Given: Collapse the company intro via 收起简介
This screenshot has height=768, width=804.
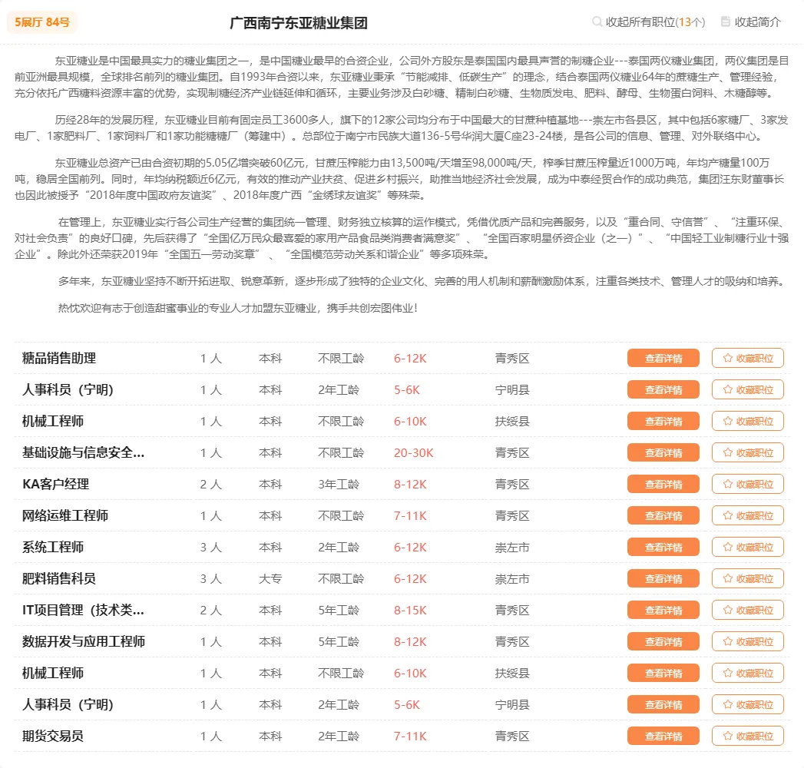Looking at the screenshot, I should (751, 22).
